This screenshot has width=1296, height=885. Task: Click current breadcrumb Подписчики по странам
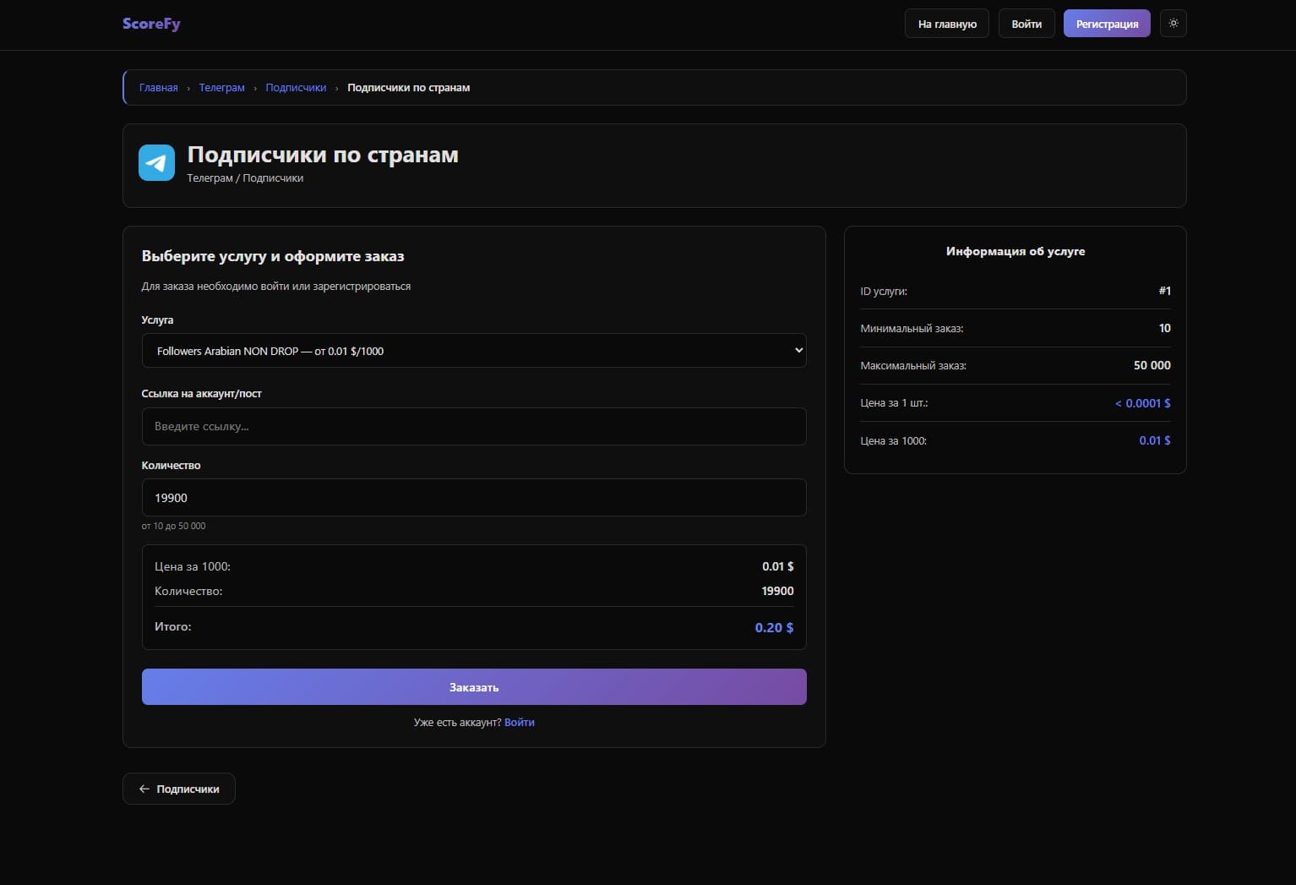click(409, 88)
